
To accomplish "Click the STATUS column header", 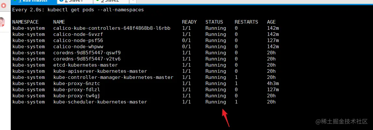I will click(x=214, y=22).
